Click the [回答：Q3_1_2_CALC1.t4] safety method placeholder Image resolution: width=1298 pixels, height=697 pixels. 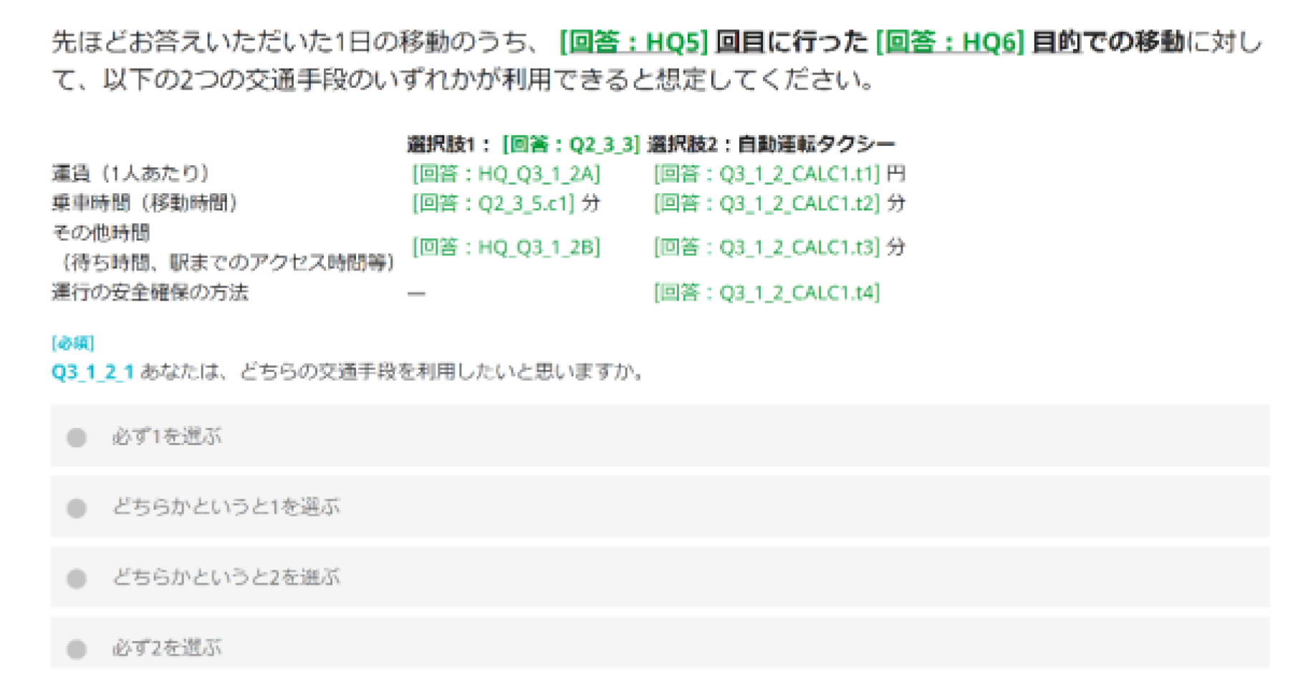(766, 293)
